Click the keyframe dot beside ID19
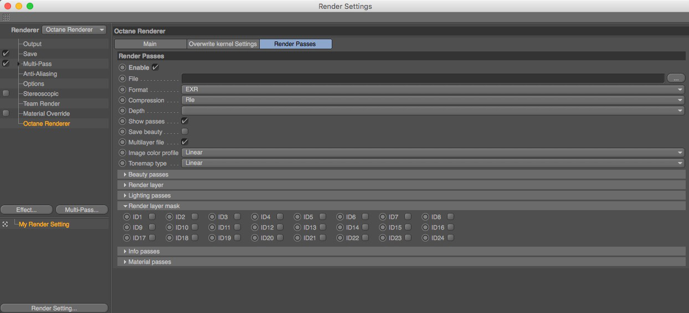The width and height of the screenshot is (689, 313). point(212,238)
